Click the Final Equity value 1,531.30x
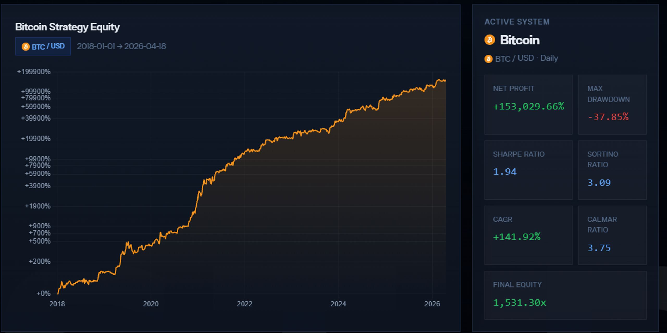 click(x=520, y=303)
